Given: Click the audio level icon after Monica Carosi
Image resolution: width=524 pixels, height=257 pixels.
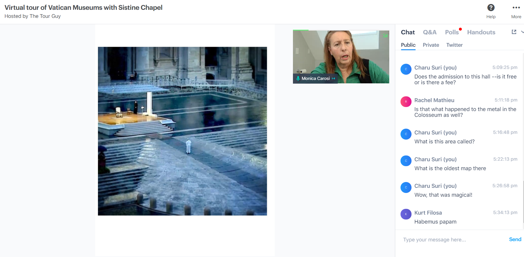Looking at the screenshot, I should coord(333,78).
